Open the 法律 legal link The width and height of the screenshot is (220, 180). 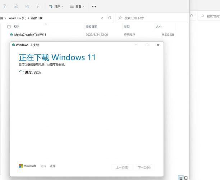(x=52, y=166)
